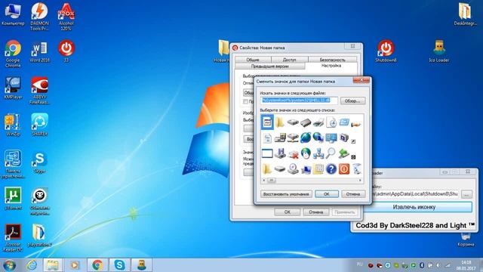Choose the blue desktop monitor icon

click(x=331, y=138)
